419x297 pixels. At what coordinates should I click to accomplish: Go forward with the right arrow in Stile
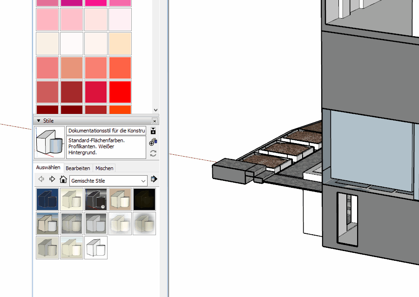(52, 179)
